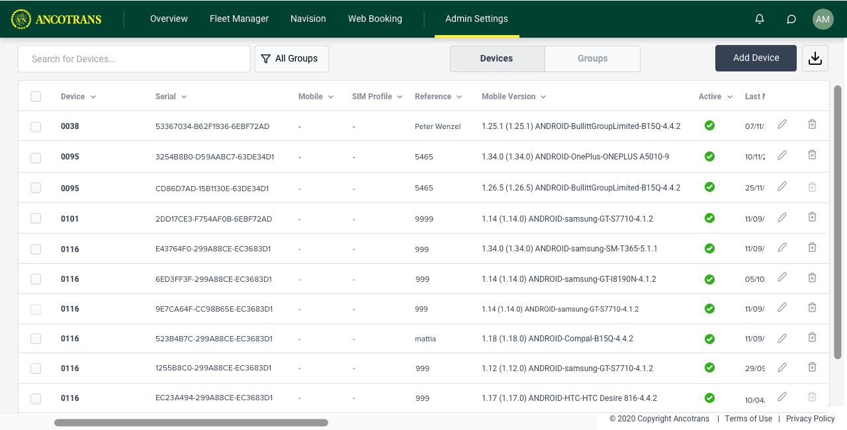
Task: Delete device with serial 3254B8B0-D59AABC7-63DE34D1
Action: 812,155
